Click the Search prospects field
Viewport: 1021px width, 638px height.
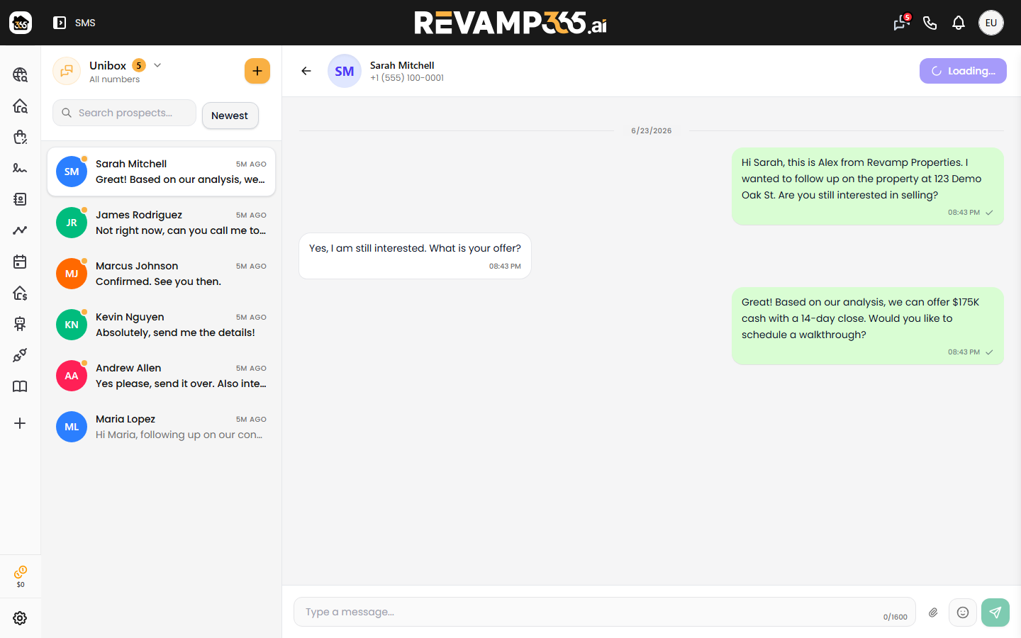(x=124, y=113)
